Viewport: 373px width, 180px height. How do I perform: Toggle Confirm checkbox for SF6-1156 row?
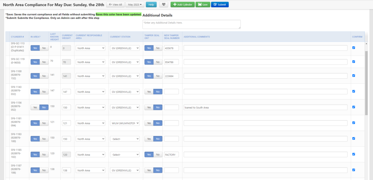354,107
